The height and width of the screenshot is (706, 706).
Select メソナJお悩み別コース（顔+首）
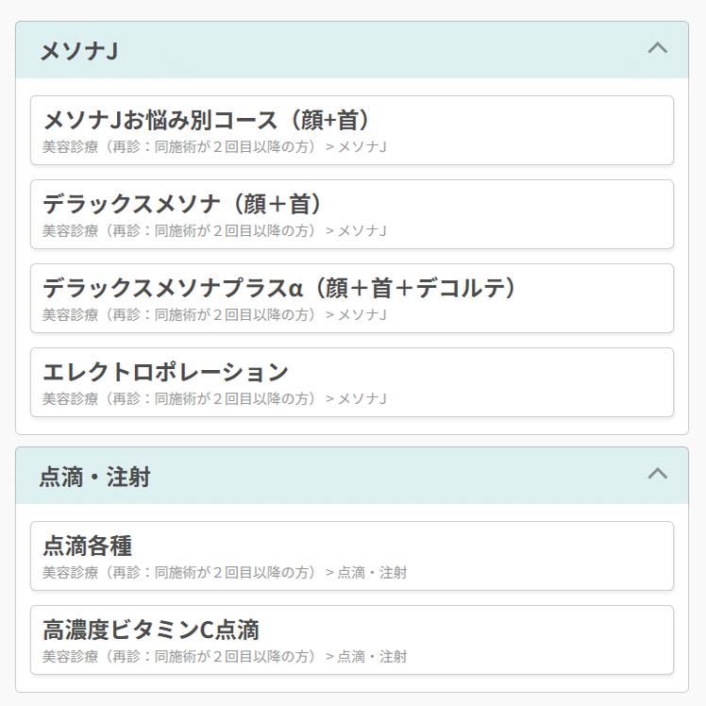[x=207, y=120]
